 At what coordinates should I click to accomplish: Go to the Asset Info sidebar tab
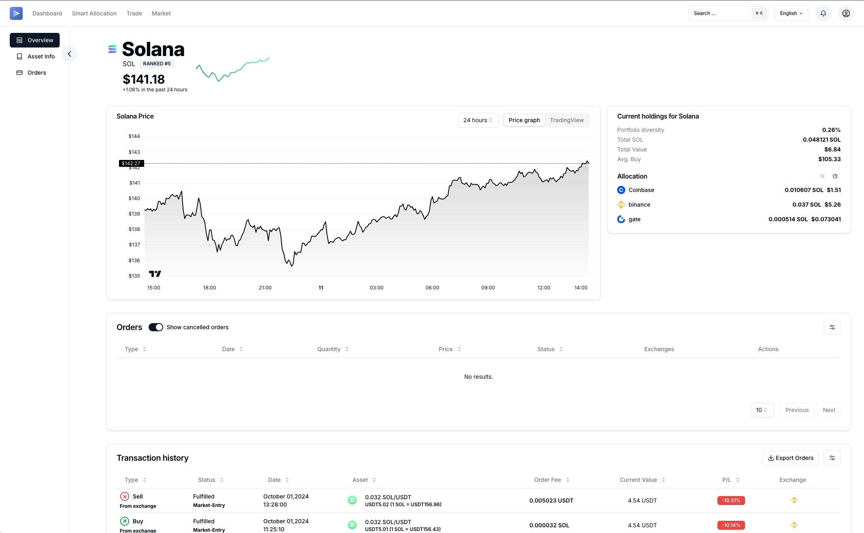[x=41, y=56]
